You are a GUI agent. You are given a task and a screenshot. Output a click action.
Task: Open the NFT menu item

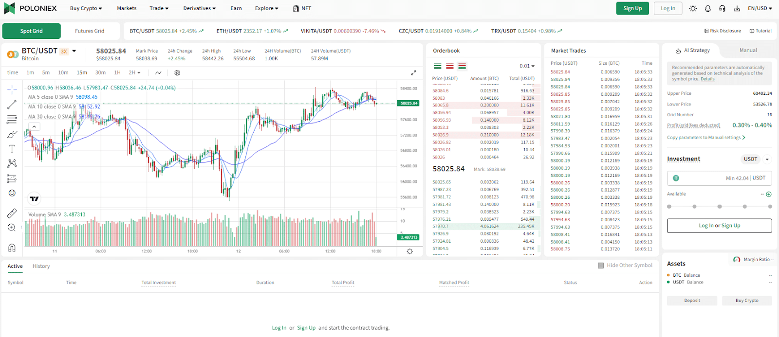pos(302,8)
